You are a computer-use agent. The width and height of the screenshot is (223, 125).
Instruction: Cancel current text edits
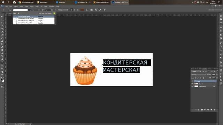[x=96, y=10]
